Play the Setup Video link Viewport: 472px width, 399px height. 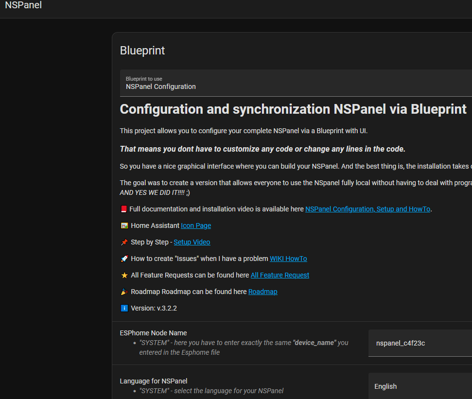click(192, 242)
